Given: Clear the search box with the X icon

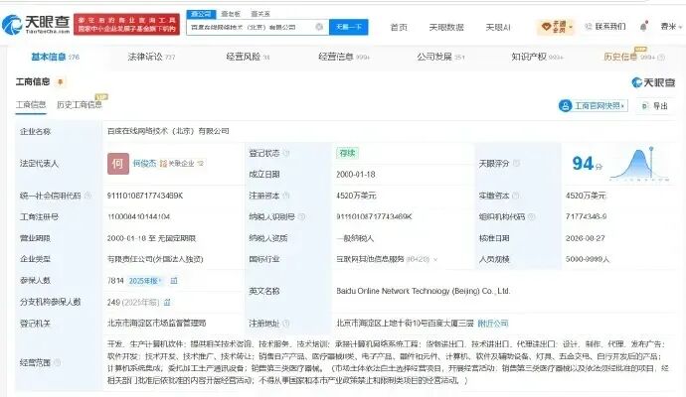Looking at the screenshot, I should click(x=319, y=27).
